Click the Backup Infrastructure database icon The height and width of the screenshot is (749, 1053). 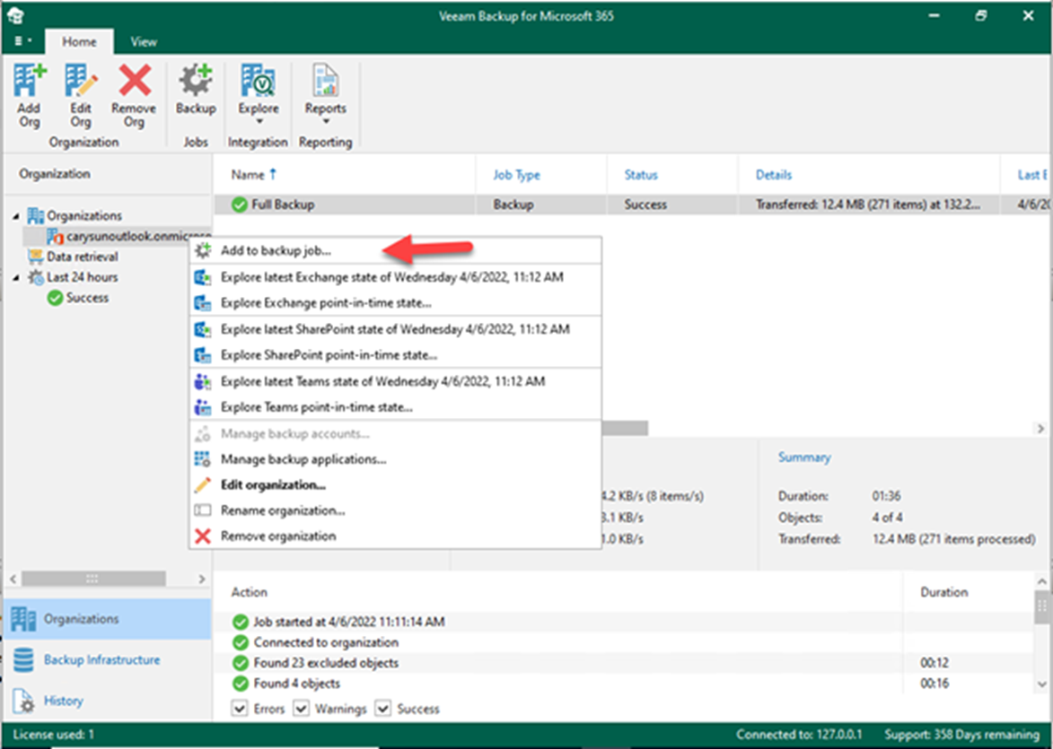[23, 659]
